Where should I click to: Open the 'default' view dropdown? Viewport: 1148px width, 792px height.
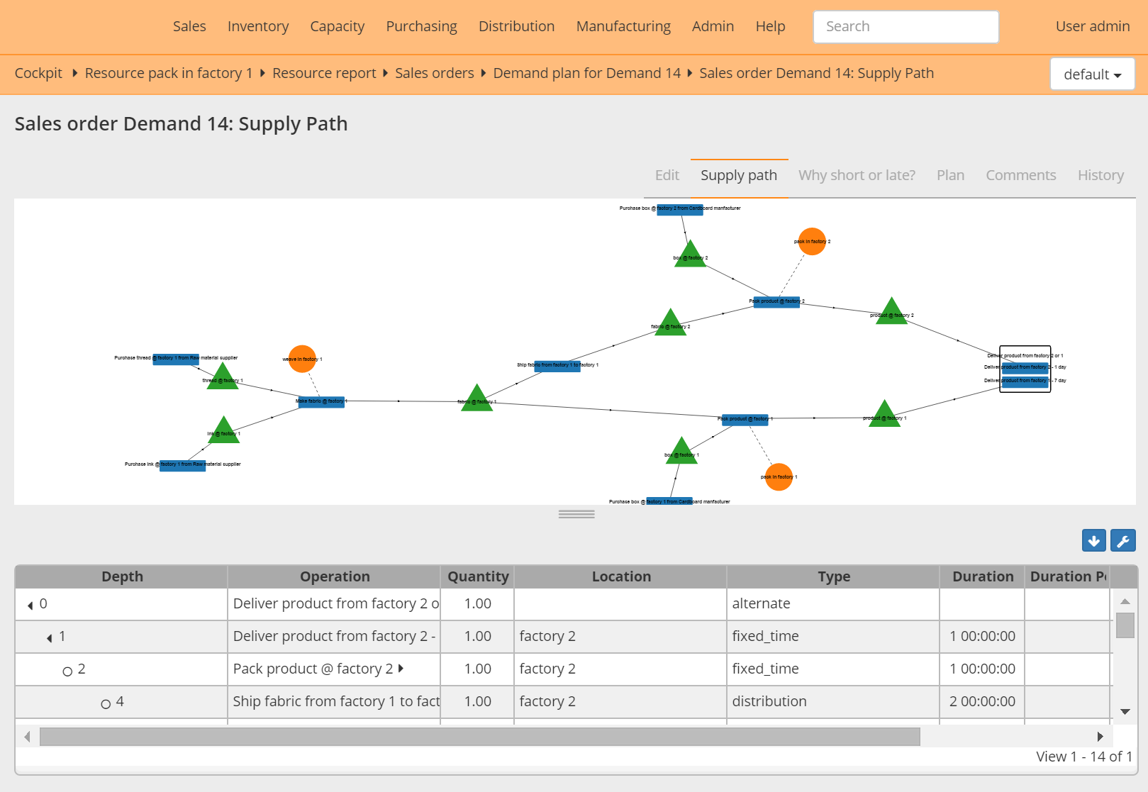[x=1091, y=74]
